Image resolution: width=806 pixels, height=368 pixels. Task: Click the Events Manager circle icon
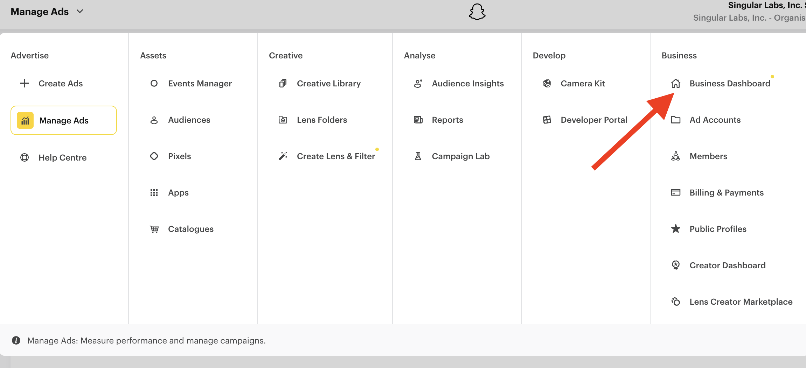pyautogui.click(x=154, y=83)
